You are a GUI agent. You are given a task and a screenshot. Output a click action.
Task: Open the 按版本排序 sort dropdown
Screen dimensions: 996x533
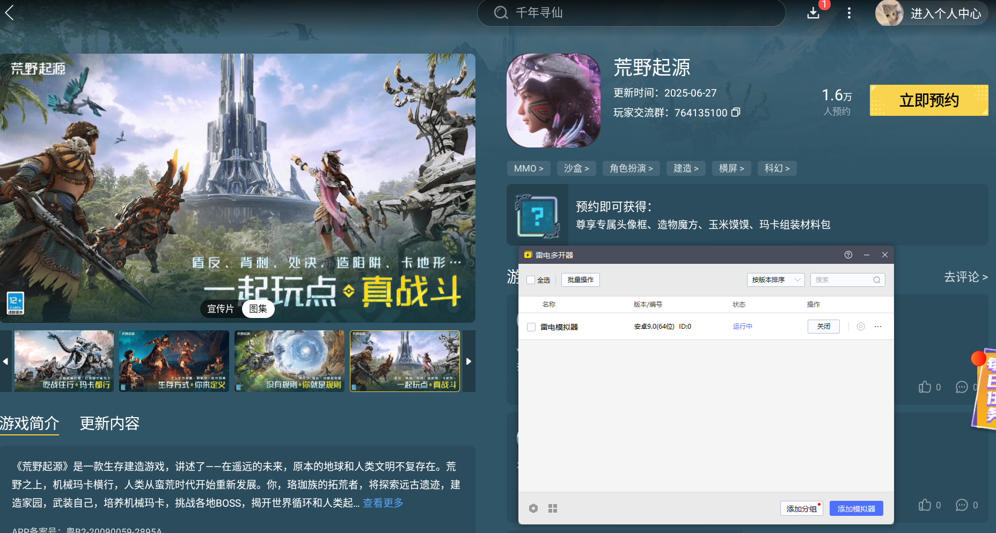pyautogui.click(x=775, y=280)
